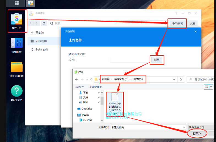Open Package Center help question mark
Screen dimensions: 216x142
[176, 13]
